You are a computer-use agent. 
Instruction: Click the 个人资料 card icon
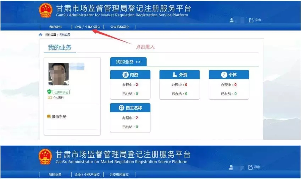(x=50, y=98)
